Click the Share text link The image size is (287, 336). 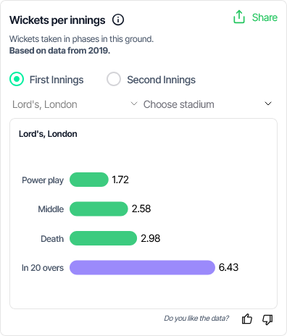pos(265,17)
